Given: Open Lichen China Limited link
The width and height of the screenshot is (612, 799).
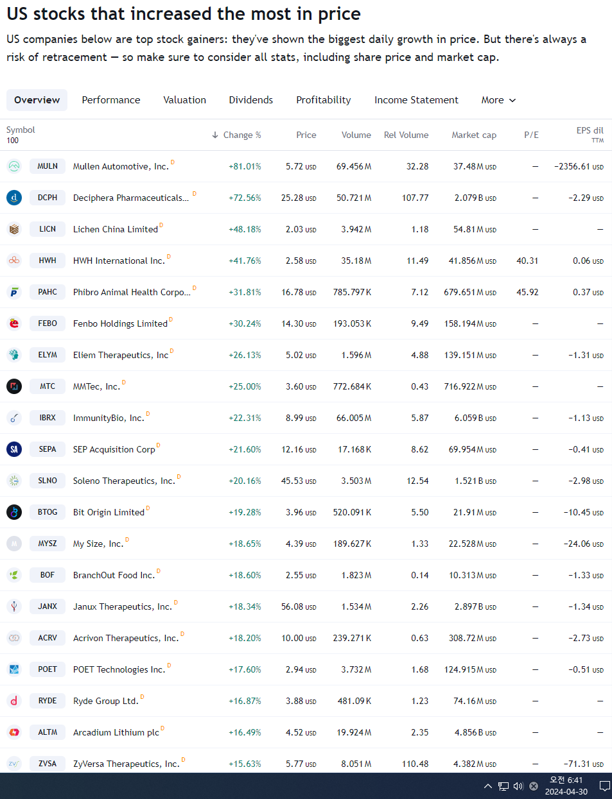Looking at the screenshot, I should tap(116, 229).
